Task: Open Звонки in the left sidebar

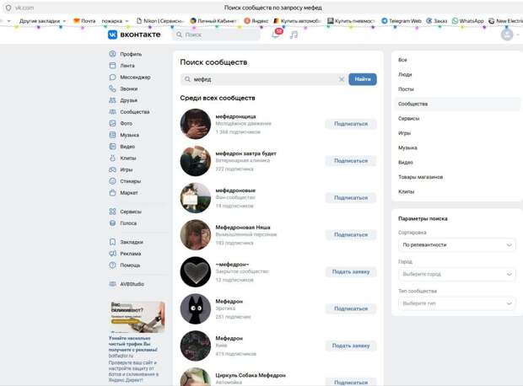Action: click(x=128, y=88)
